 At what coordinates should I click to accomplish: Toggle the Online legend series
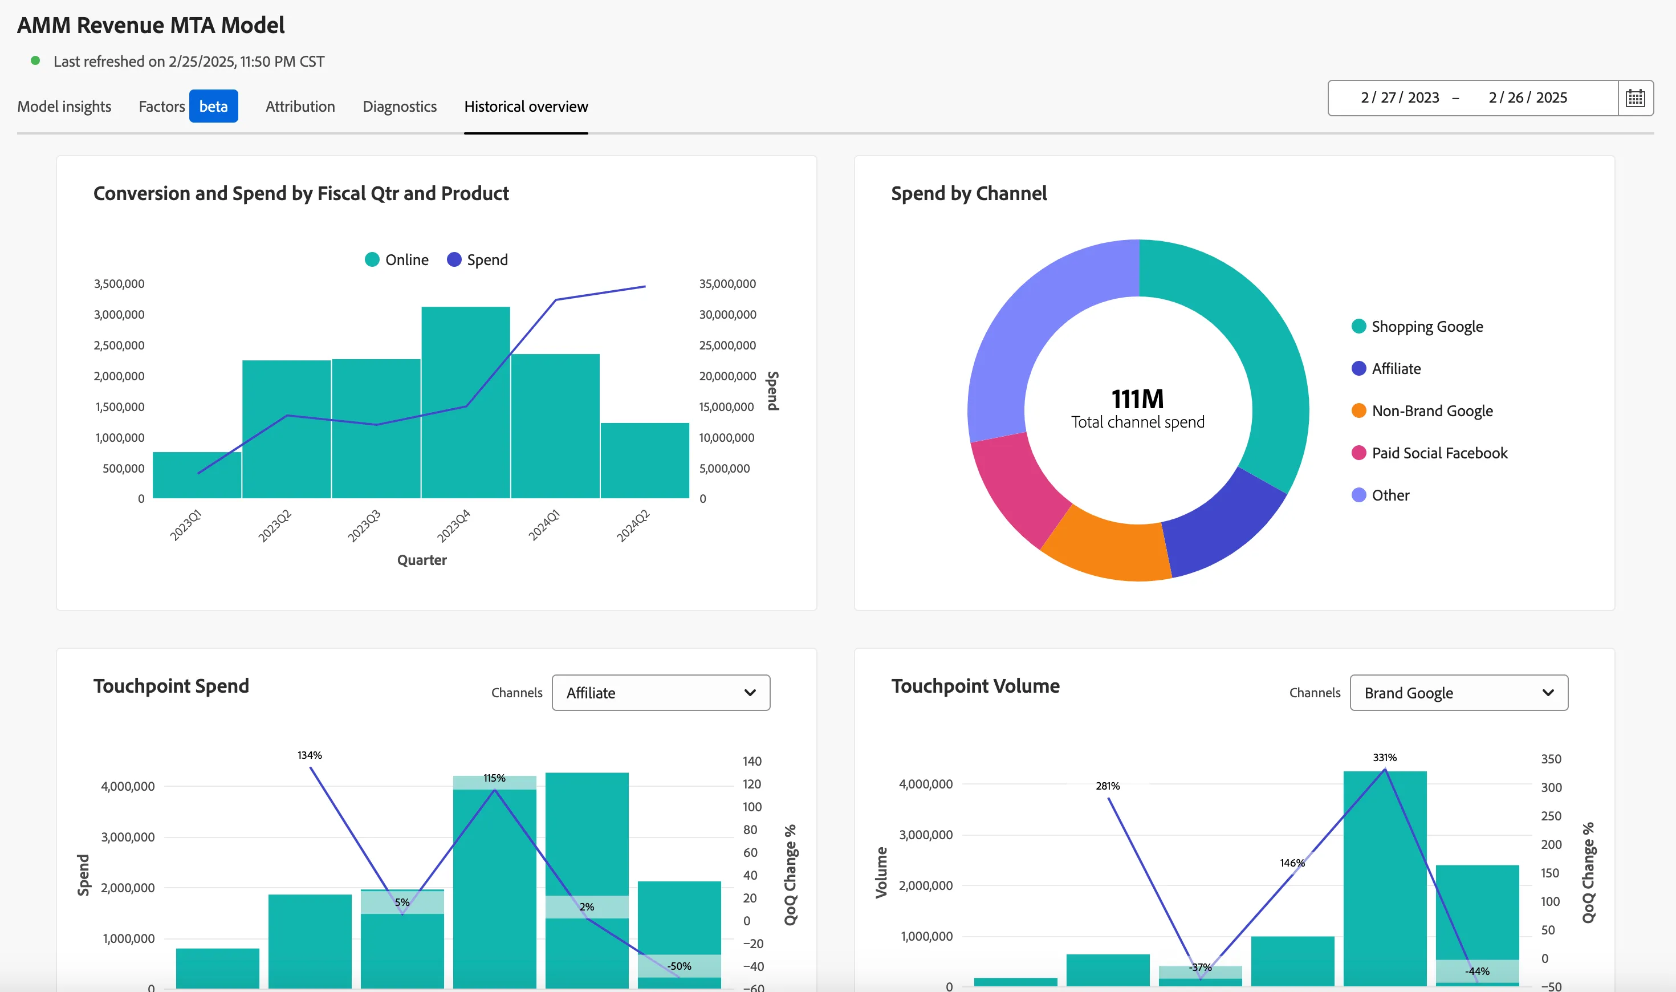397,259
